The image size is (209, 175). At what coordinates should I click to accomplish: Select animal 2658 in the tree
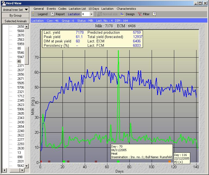point(21,27)
